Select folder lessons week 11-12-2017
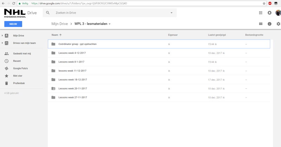Image resolution: width=281 pixels, height=147 pixels. 159,71
